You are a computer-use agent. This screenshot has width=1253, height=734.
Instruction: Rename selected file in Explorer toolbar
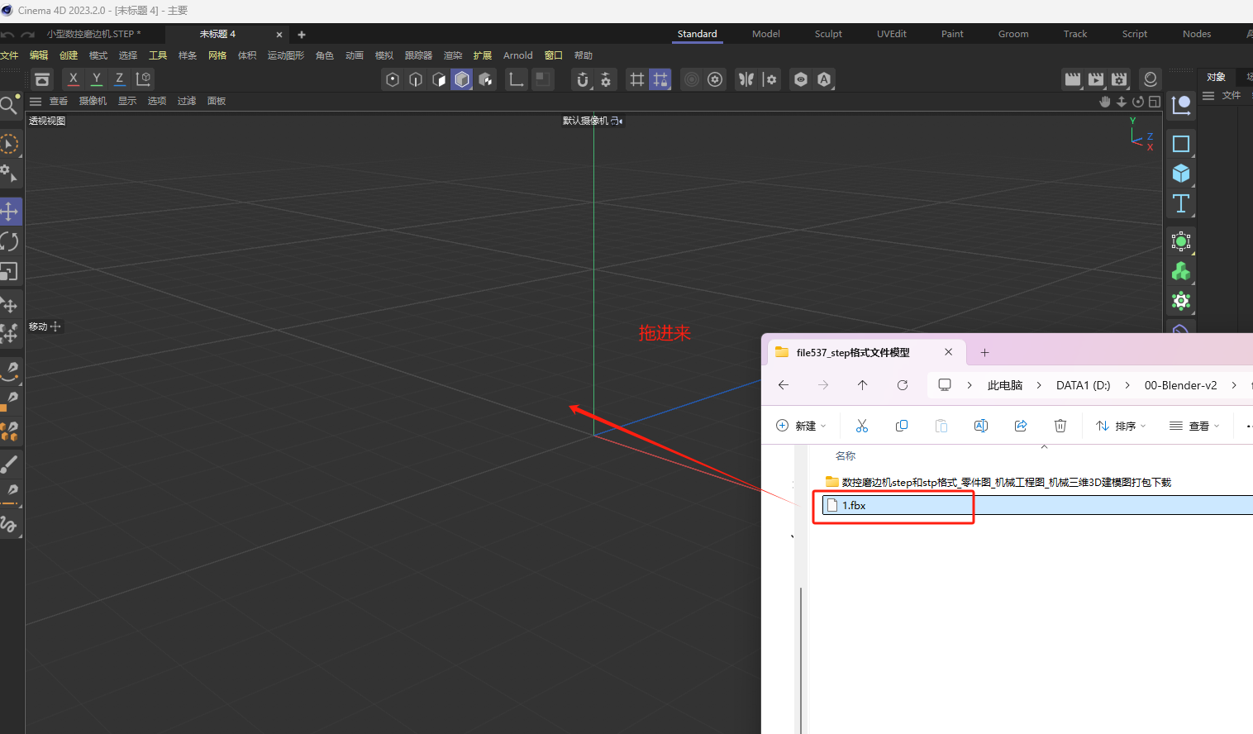(x=981, y=426)
